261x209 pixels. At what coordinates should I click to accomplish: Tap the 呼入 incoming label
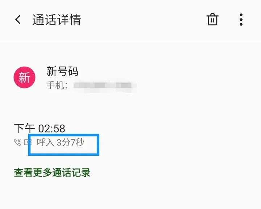coord(45,142)
